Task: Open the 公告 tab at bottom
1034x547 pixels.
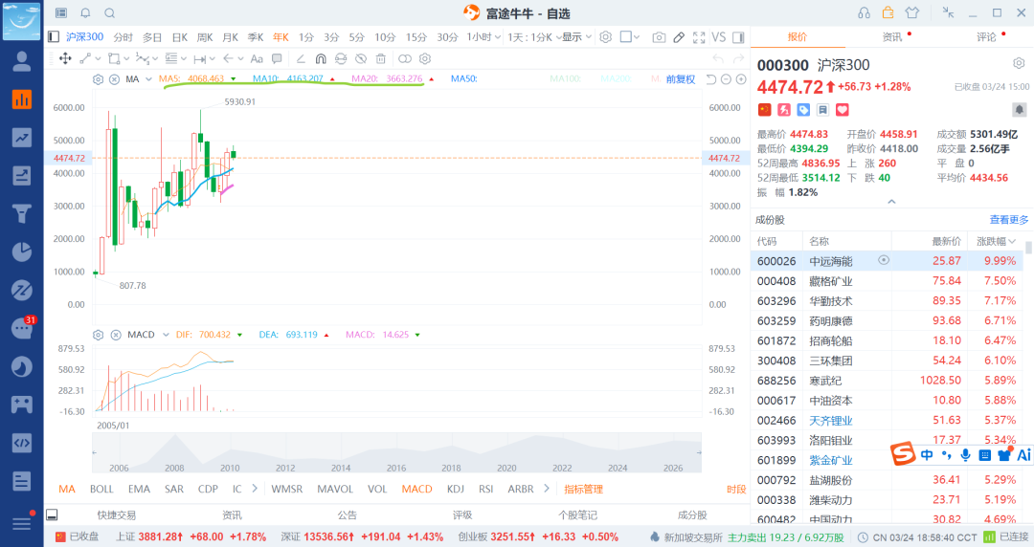Action: [x=348, y=515]
